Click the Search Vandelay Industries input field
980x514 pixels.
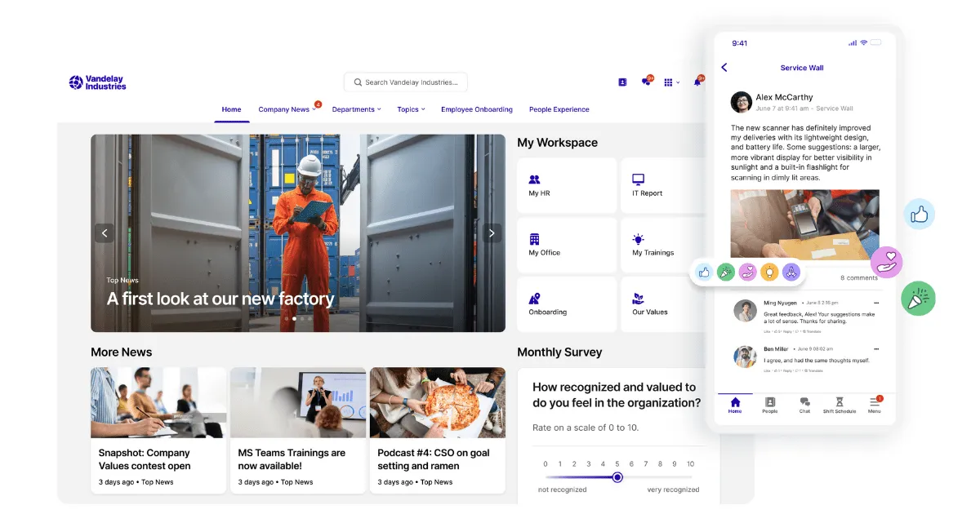pyautogui.click(x=405, y=82)
